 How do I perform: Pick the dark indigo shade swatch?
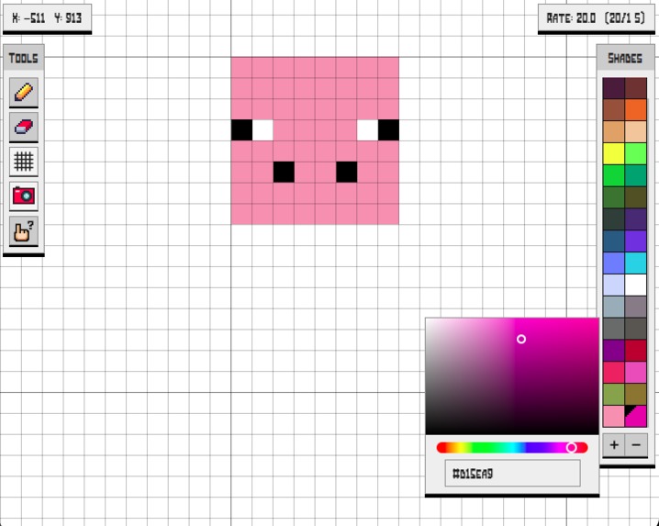tap(636, 219)
